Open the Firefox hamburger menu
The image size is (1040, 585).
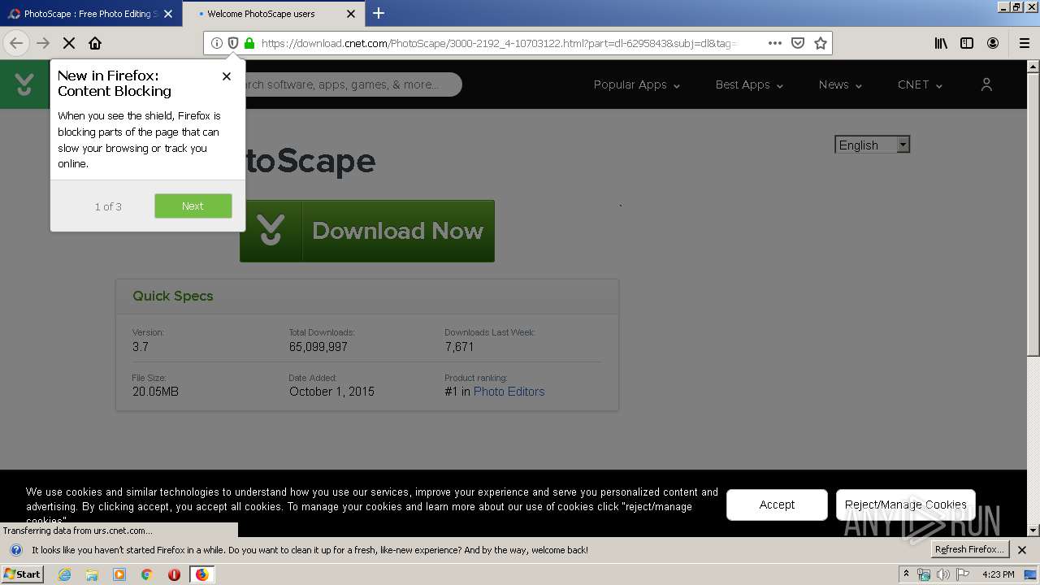point(1025,43)
